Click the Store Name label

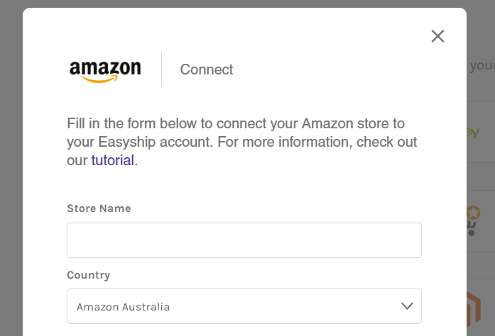(x=99, y=208)
